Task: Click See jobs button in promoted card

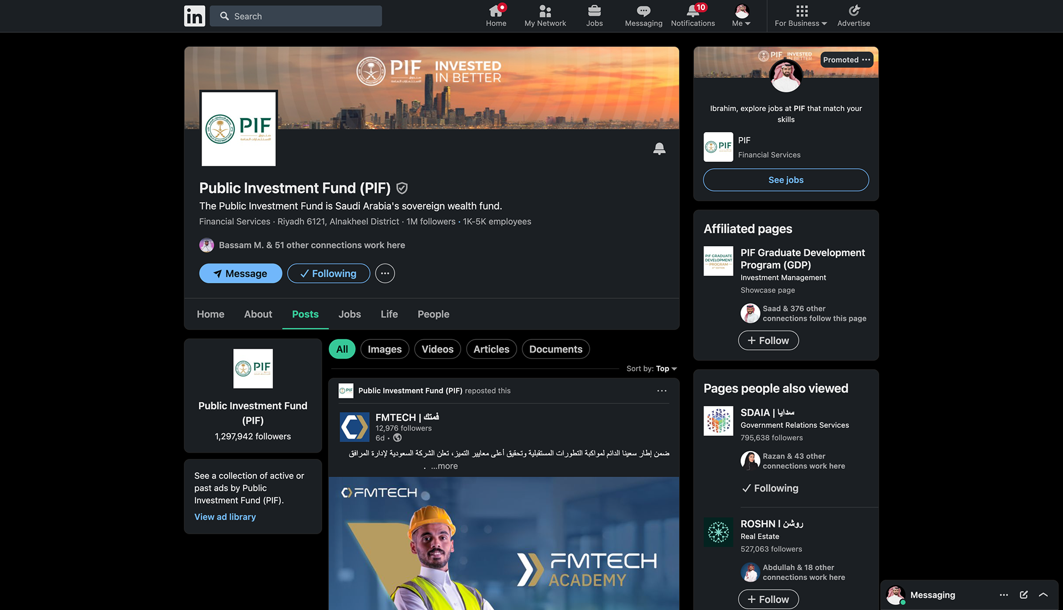Action: click(x=786, y=180)
